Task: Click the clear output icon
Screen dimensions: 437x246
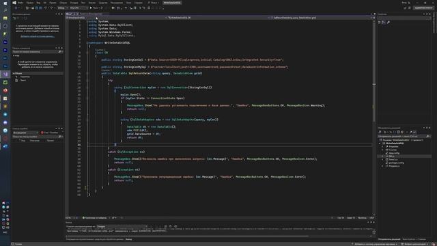Action: [x=165, y=226]
